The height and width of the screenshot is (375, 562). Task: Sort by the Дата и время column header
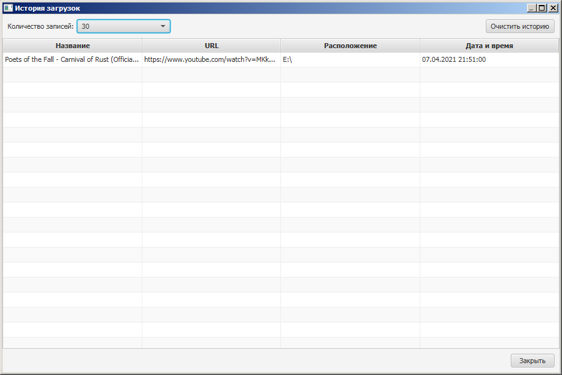click(x=489, y=46)
